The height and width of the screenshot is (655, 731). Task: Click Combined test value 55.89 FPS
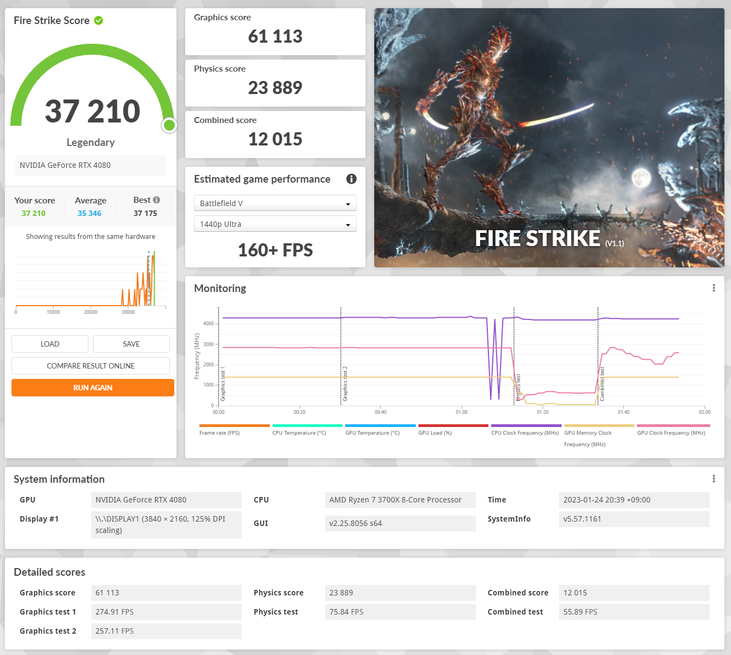[634, 612]
